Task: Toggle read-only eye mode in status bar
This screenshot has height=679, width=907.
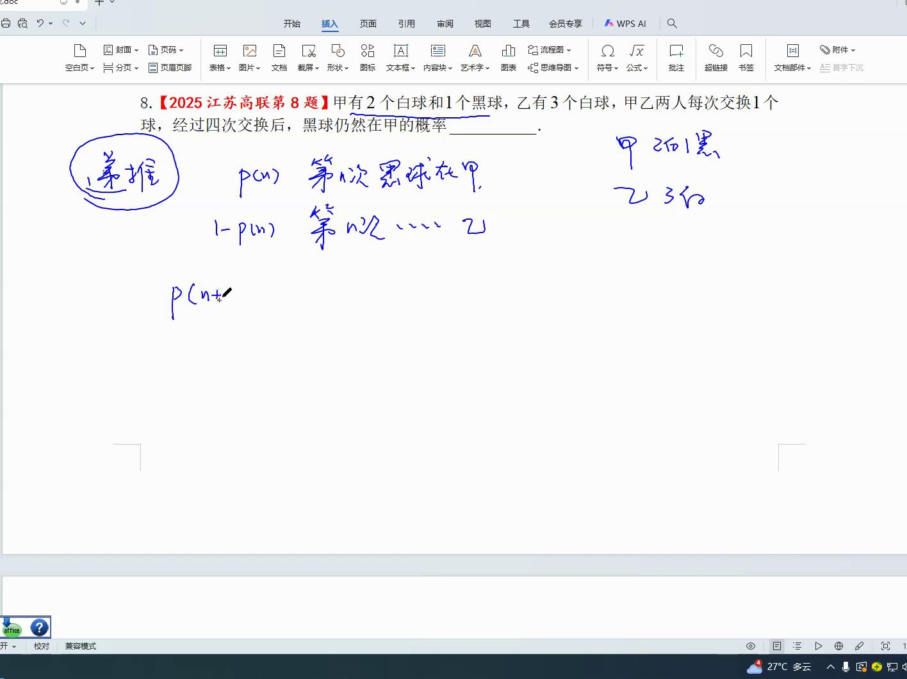Action: pos(751,646)
